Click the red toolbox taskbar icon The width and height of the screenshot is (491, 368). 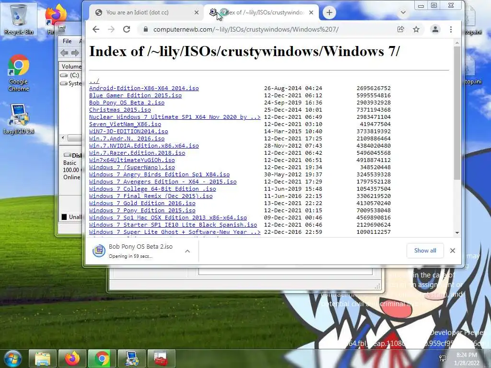(161, 358)
